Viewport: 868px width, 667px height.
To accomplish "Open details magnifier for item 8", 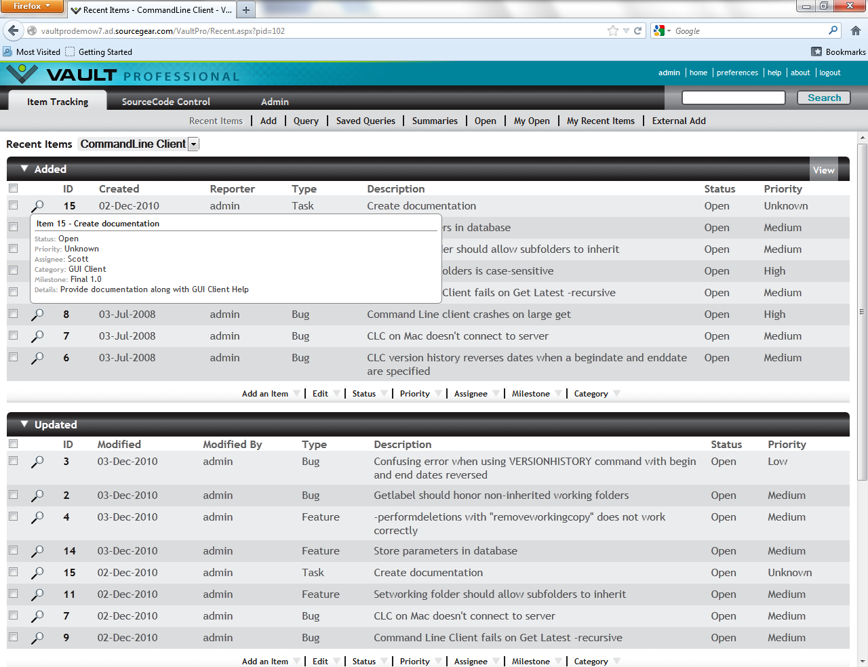I will click(x=37, y=315).
